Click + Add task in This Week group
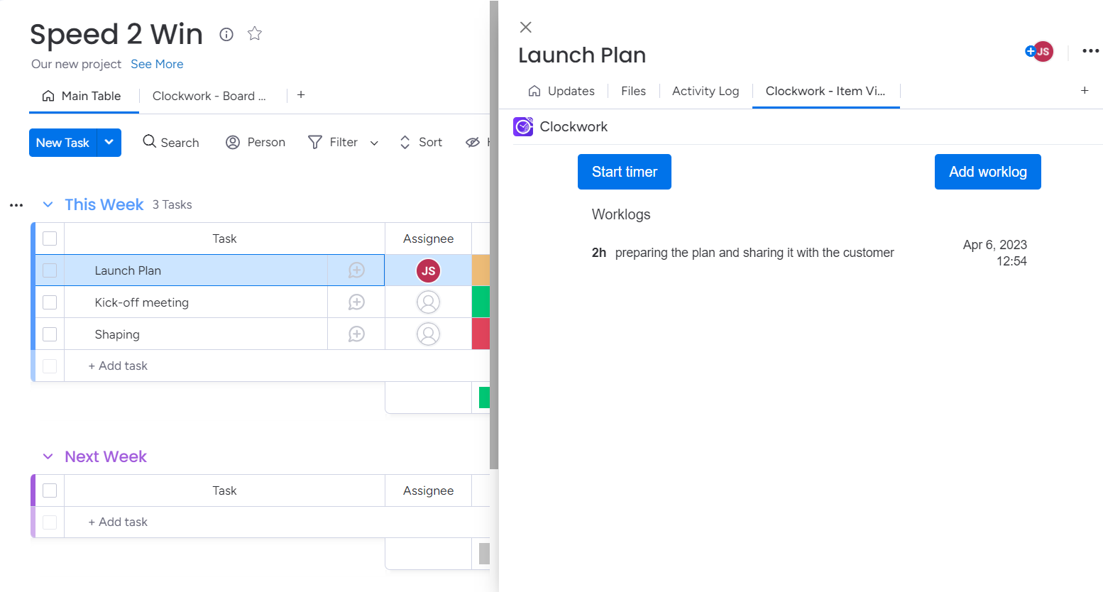The width and height of the screenshot is (1103, 592). click(118, 366)
